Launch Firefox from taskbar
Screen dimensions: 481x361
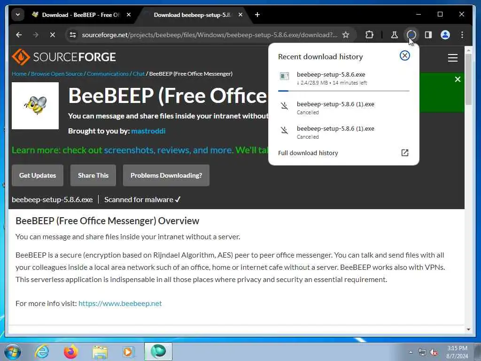click(71, 352)
